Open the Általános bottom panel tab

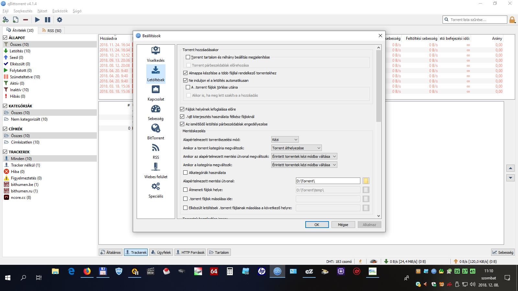(x=111, y=253)
